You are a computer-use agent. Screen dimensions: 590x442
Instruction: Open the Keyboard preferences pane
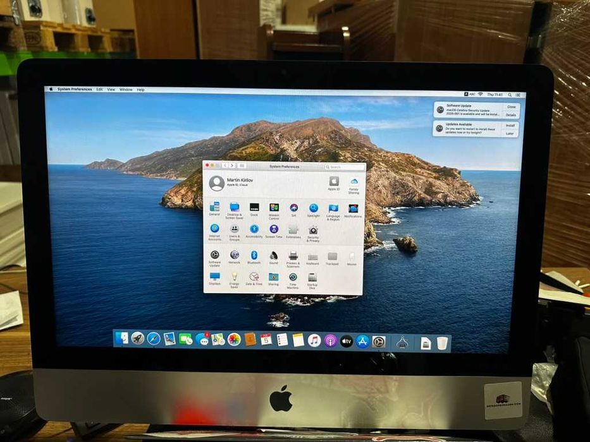(x=312, y=259)
